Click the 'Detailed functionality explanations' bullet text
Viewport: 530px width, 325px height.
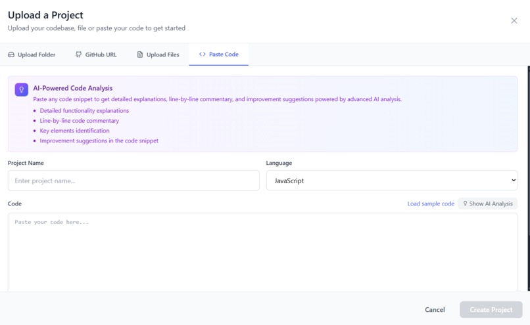click(84, 111)
